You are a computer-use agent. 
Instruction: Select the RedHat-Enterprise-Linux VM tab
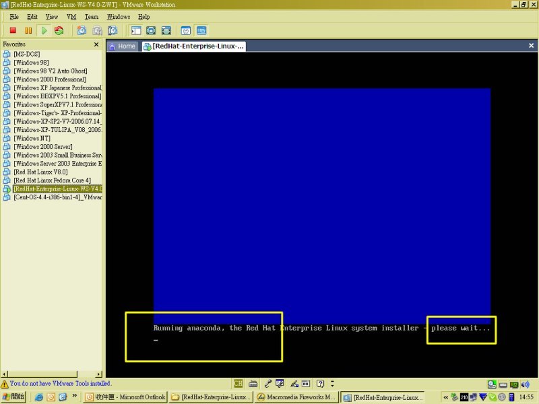point(193,46)
